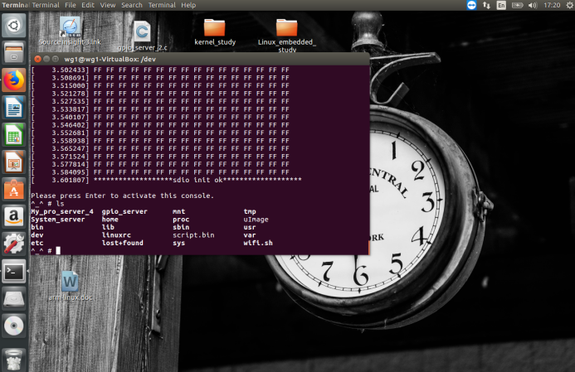
Task: Click the Terminal icon in the dock
Action: [14, 271]
